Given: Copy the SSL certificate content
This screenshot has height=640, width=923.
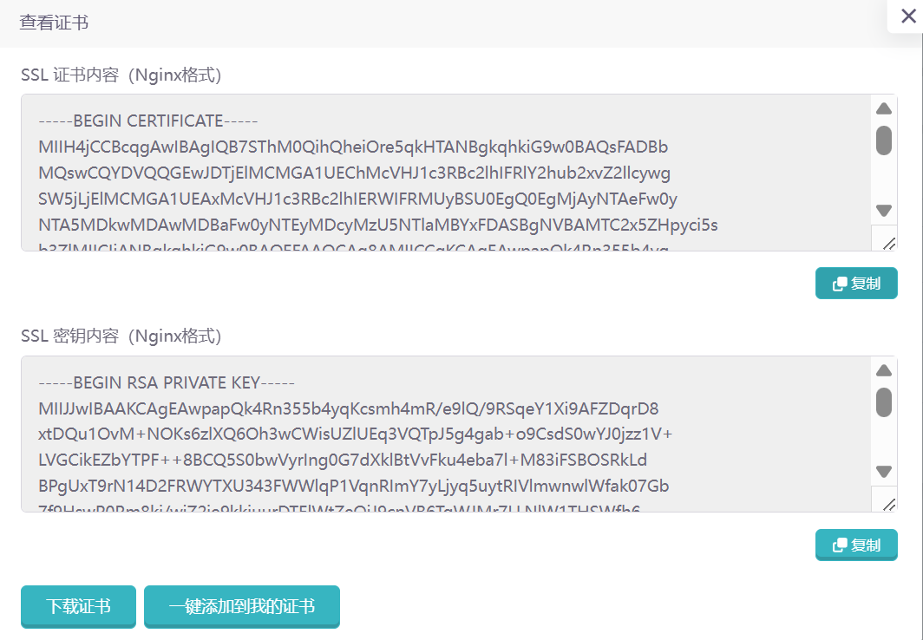Looking at the screenshot, I should (856, 284).
